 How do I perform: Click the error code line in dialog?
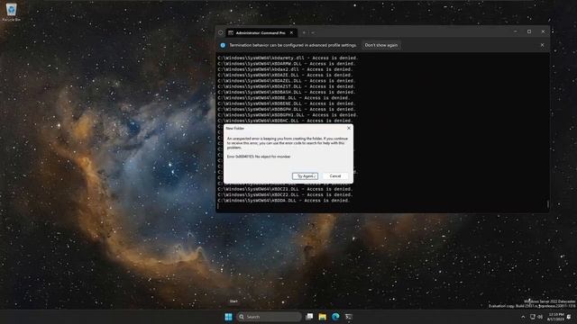click(259, 157)
